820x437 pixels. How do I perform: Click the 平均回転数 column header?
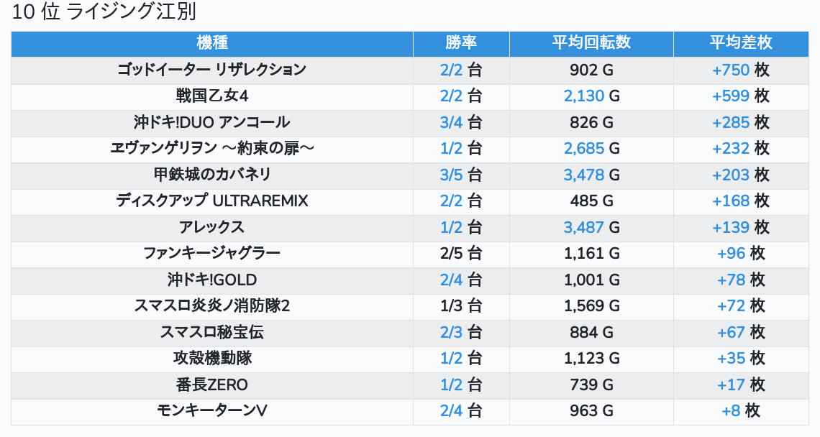coord(591,43)
